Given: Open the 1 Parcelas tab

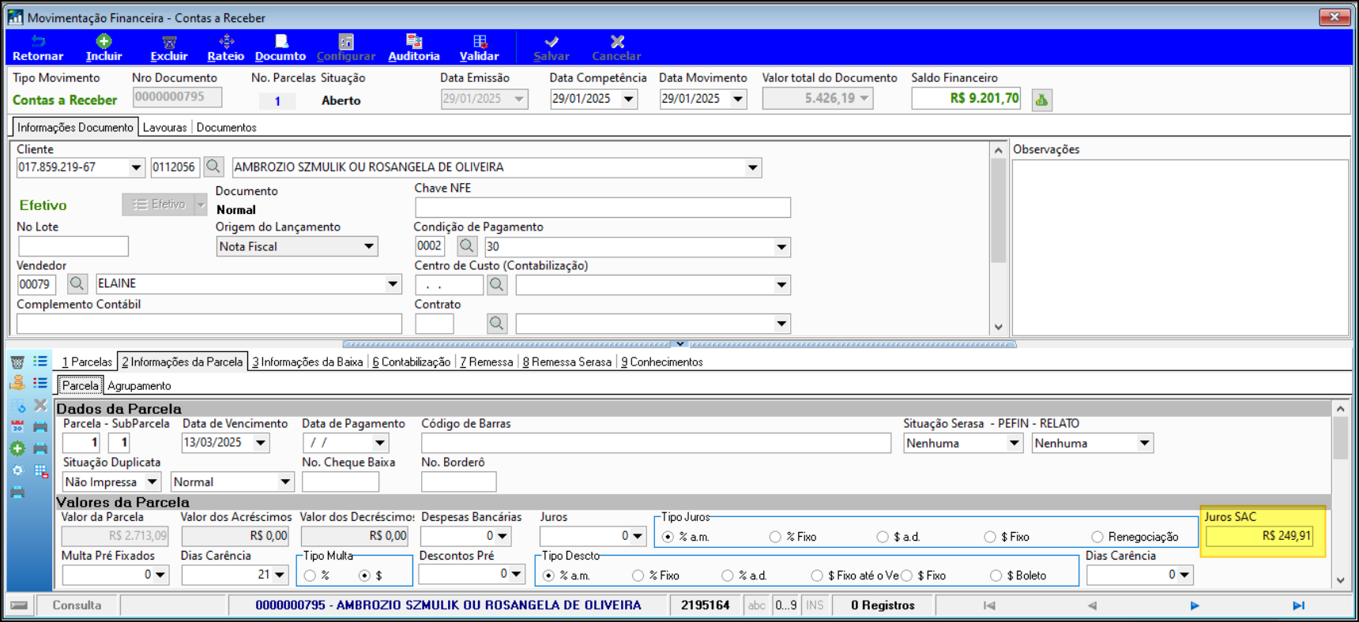Looking at the screenshot, I should tap(87, 362).
